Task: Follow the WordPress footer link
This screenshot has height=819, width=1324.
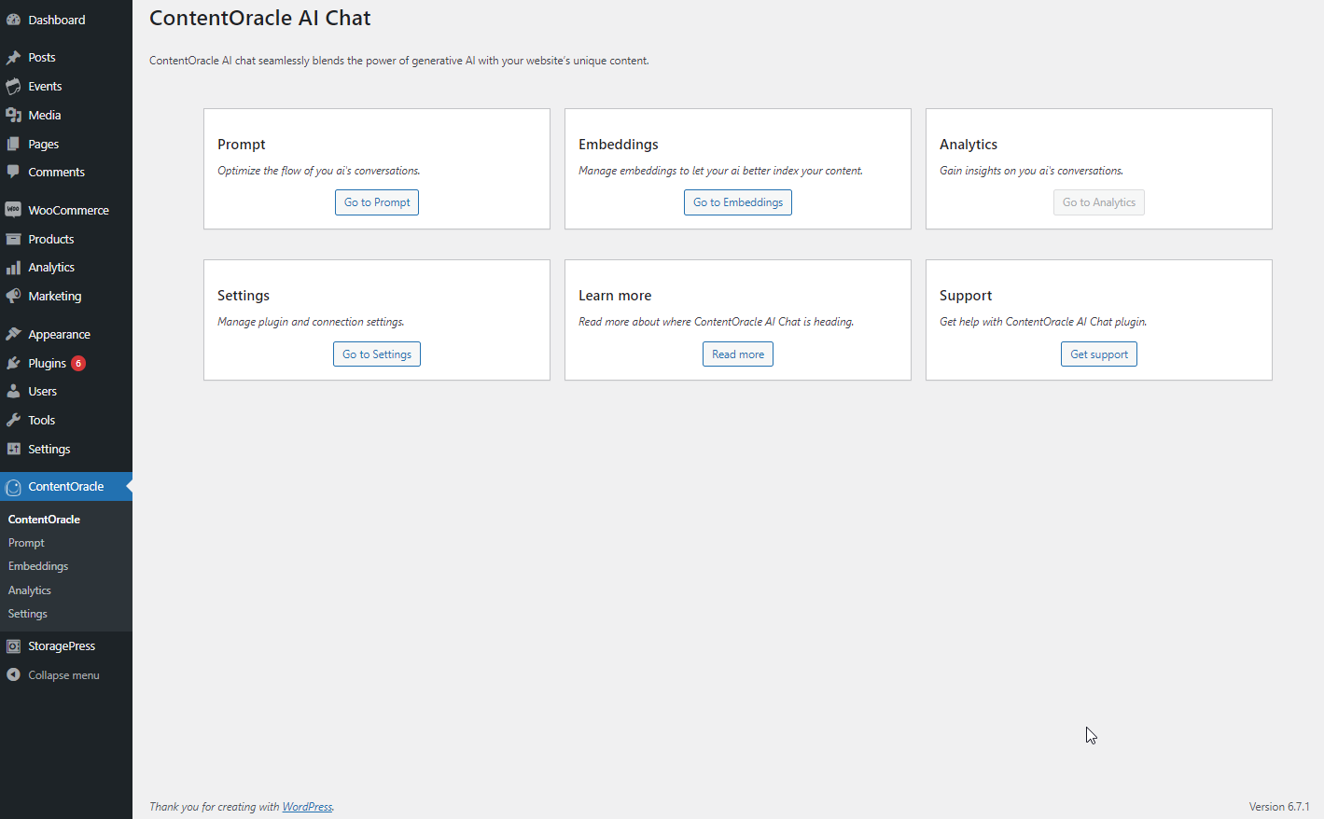Action: pos(307,807)
